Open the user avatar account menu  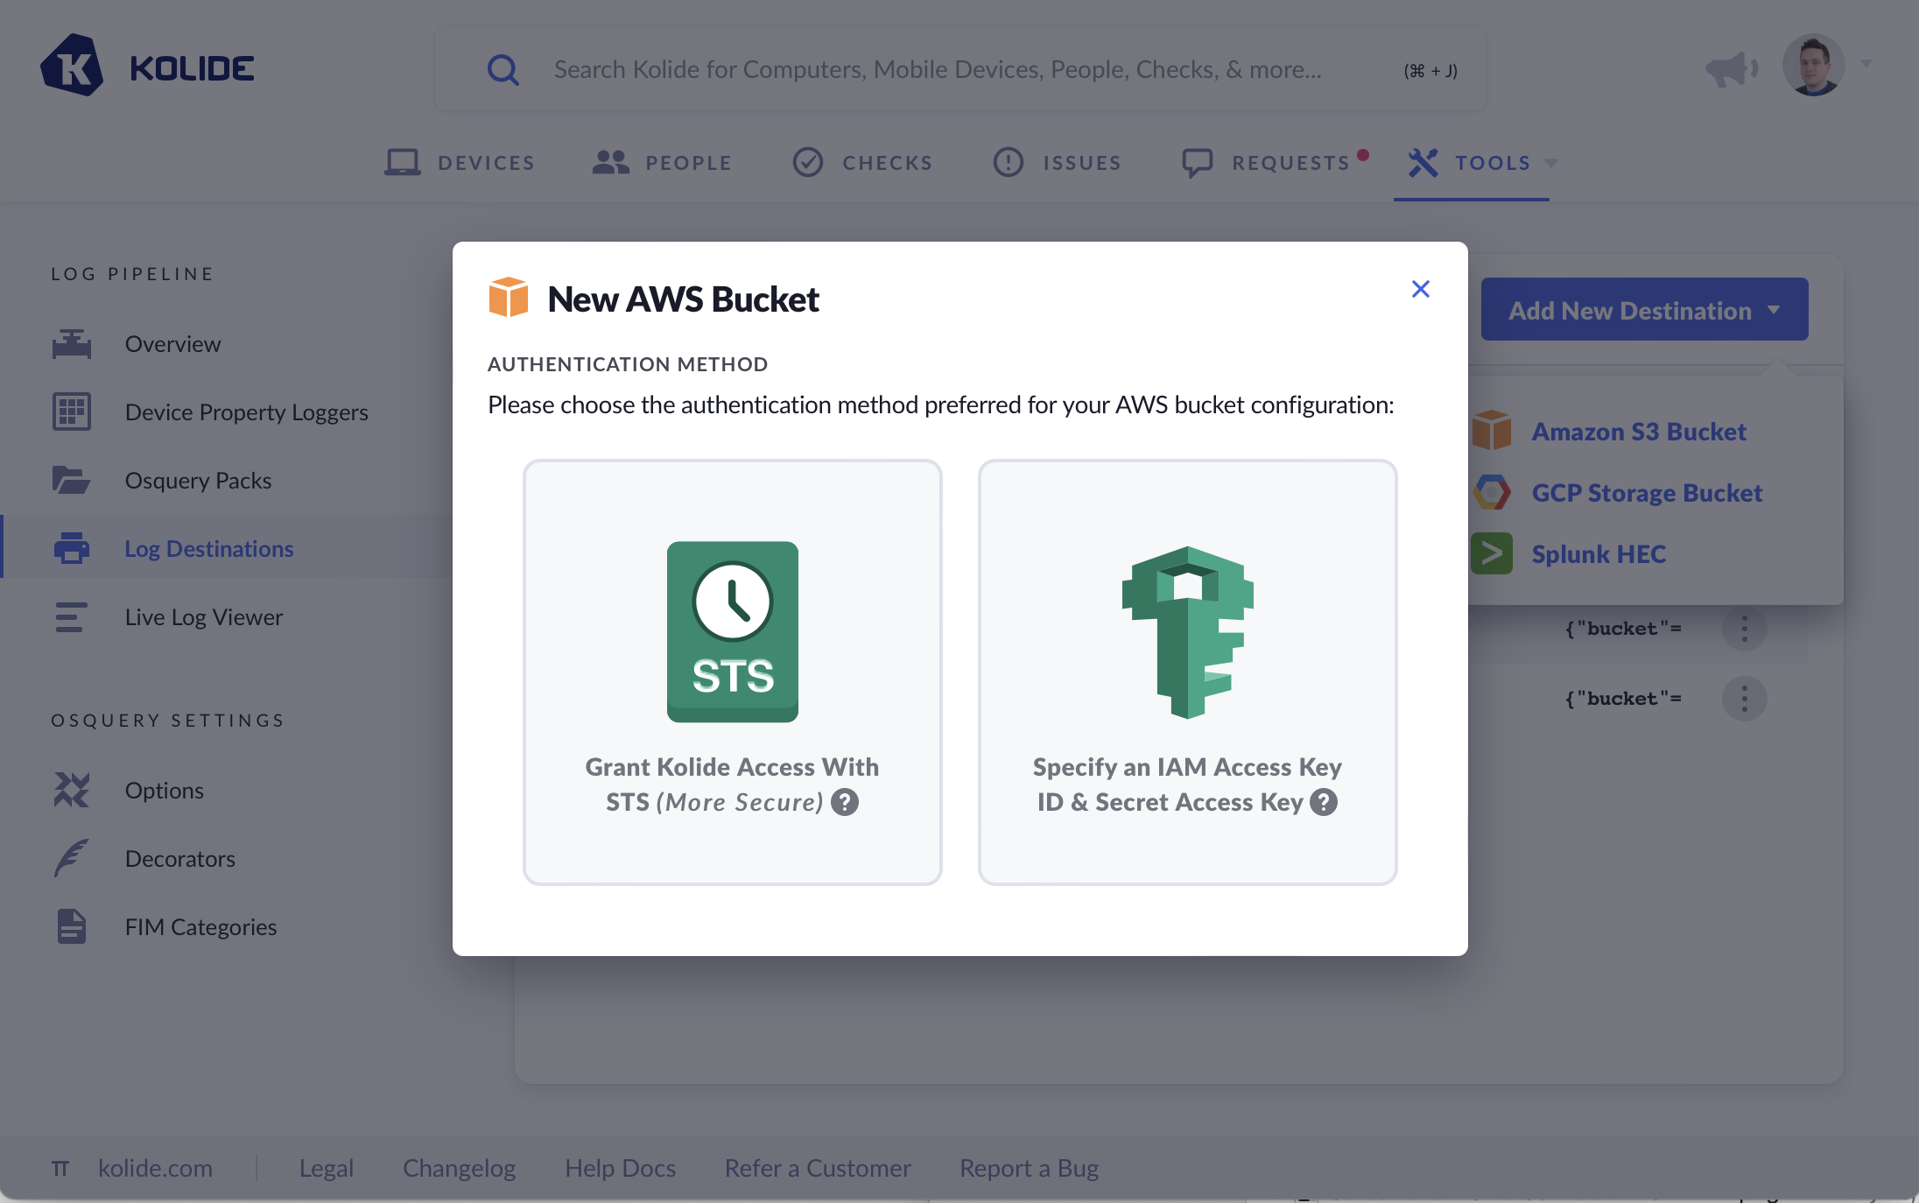(1814, 66)
